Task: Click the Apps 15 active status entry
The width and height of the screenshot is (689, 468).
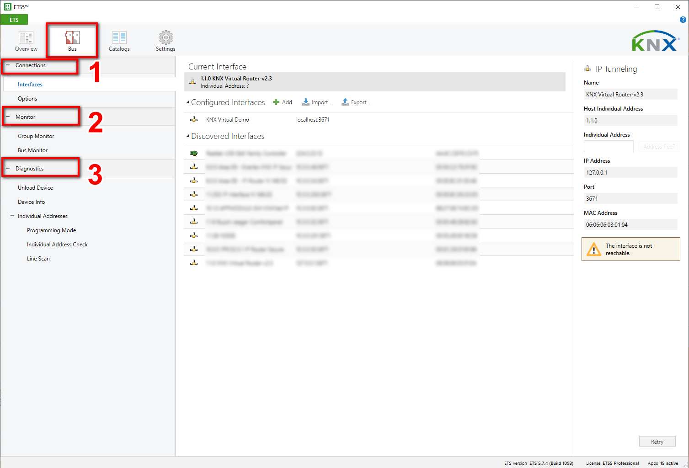Action: point(663,463)
